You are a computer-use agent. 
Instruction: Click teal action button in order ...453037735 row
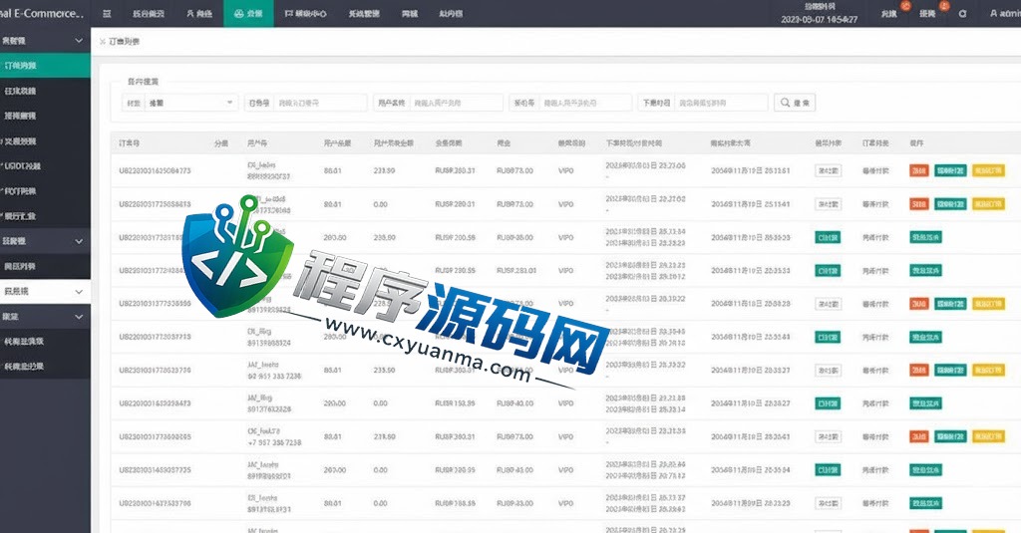point(925,470)
